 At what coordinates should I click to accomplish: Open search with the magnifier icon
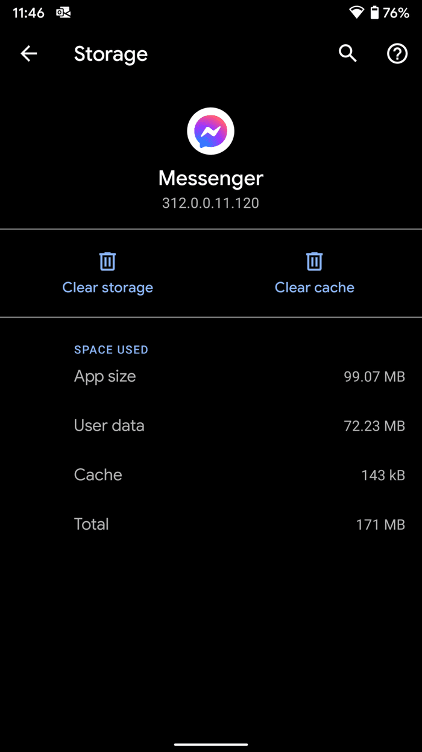pos(348,54)
